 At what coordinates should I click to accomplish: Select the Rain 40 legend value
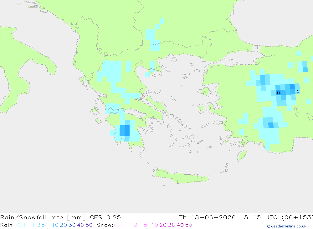point(81,225)
